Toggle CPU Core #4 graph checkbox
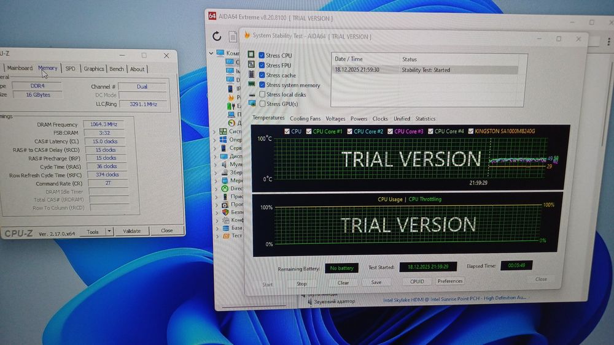The width and height of the screenshot is (614, 345). [x=430, y=131]
